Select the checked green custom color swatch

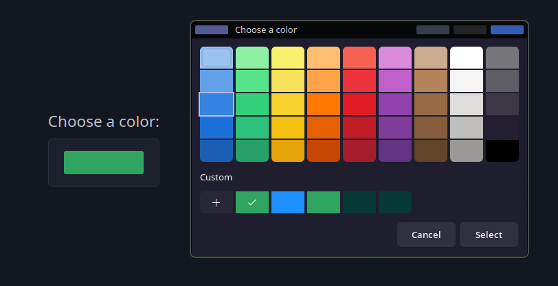252,202
